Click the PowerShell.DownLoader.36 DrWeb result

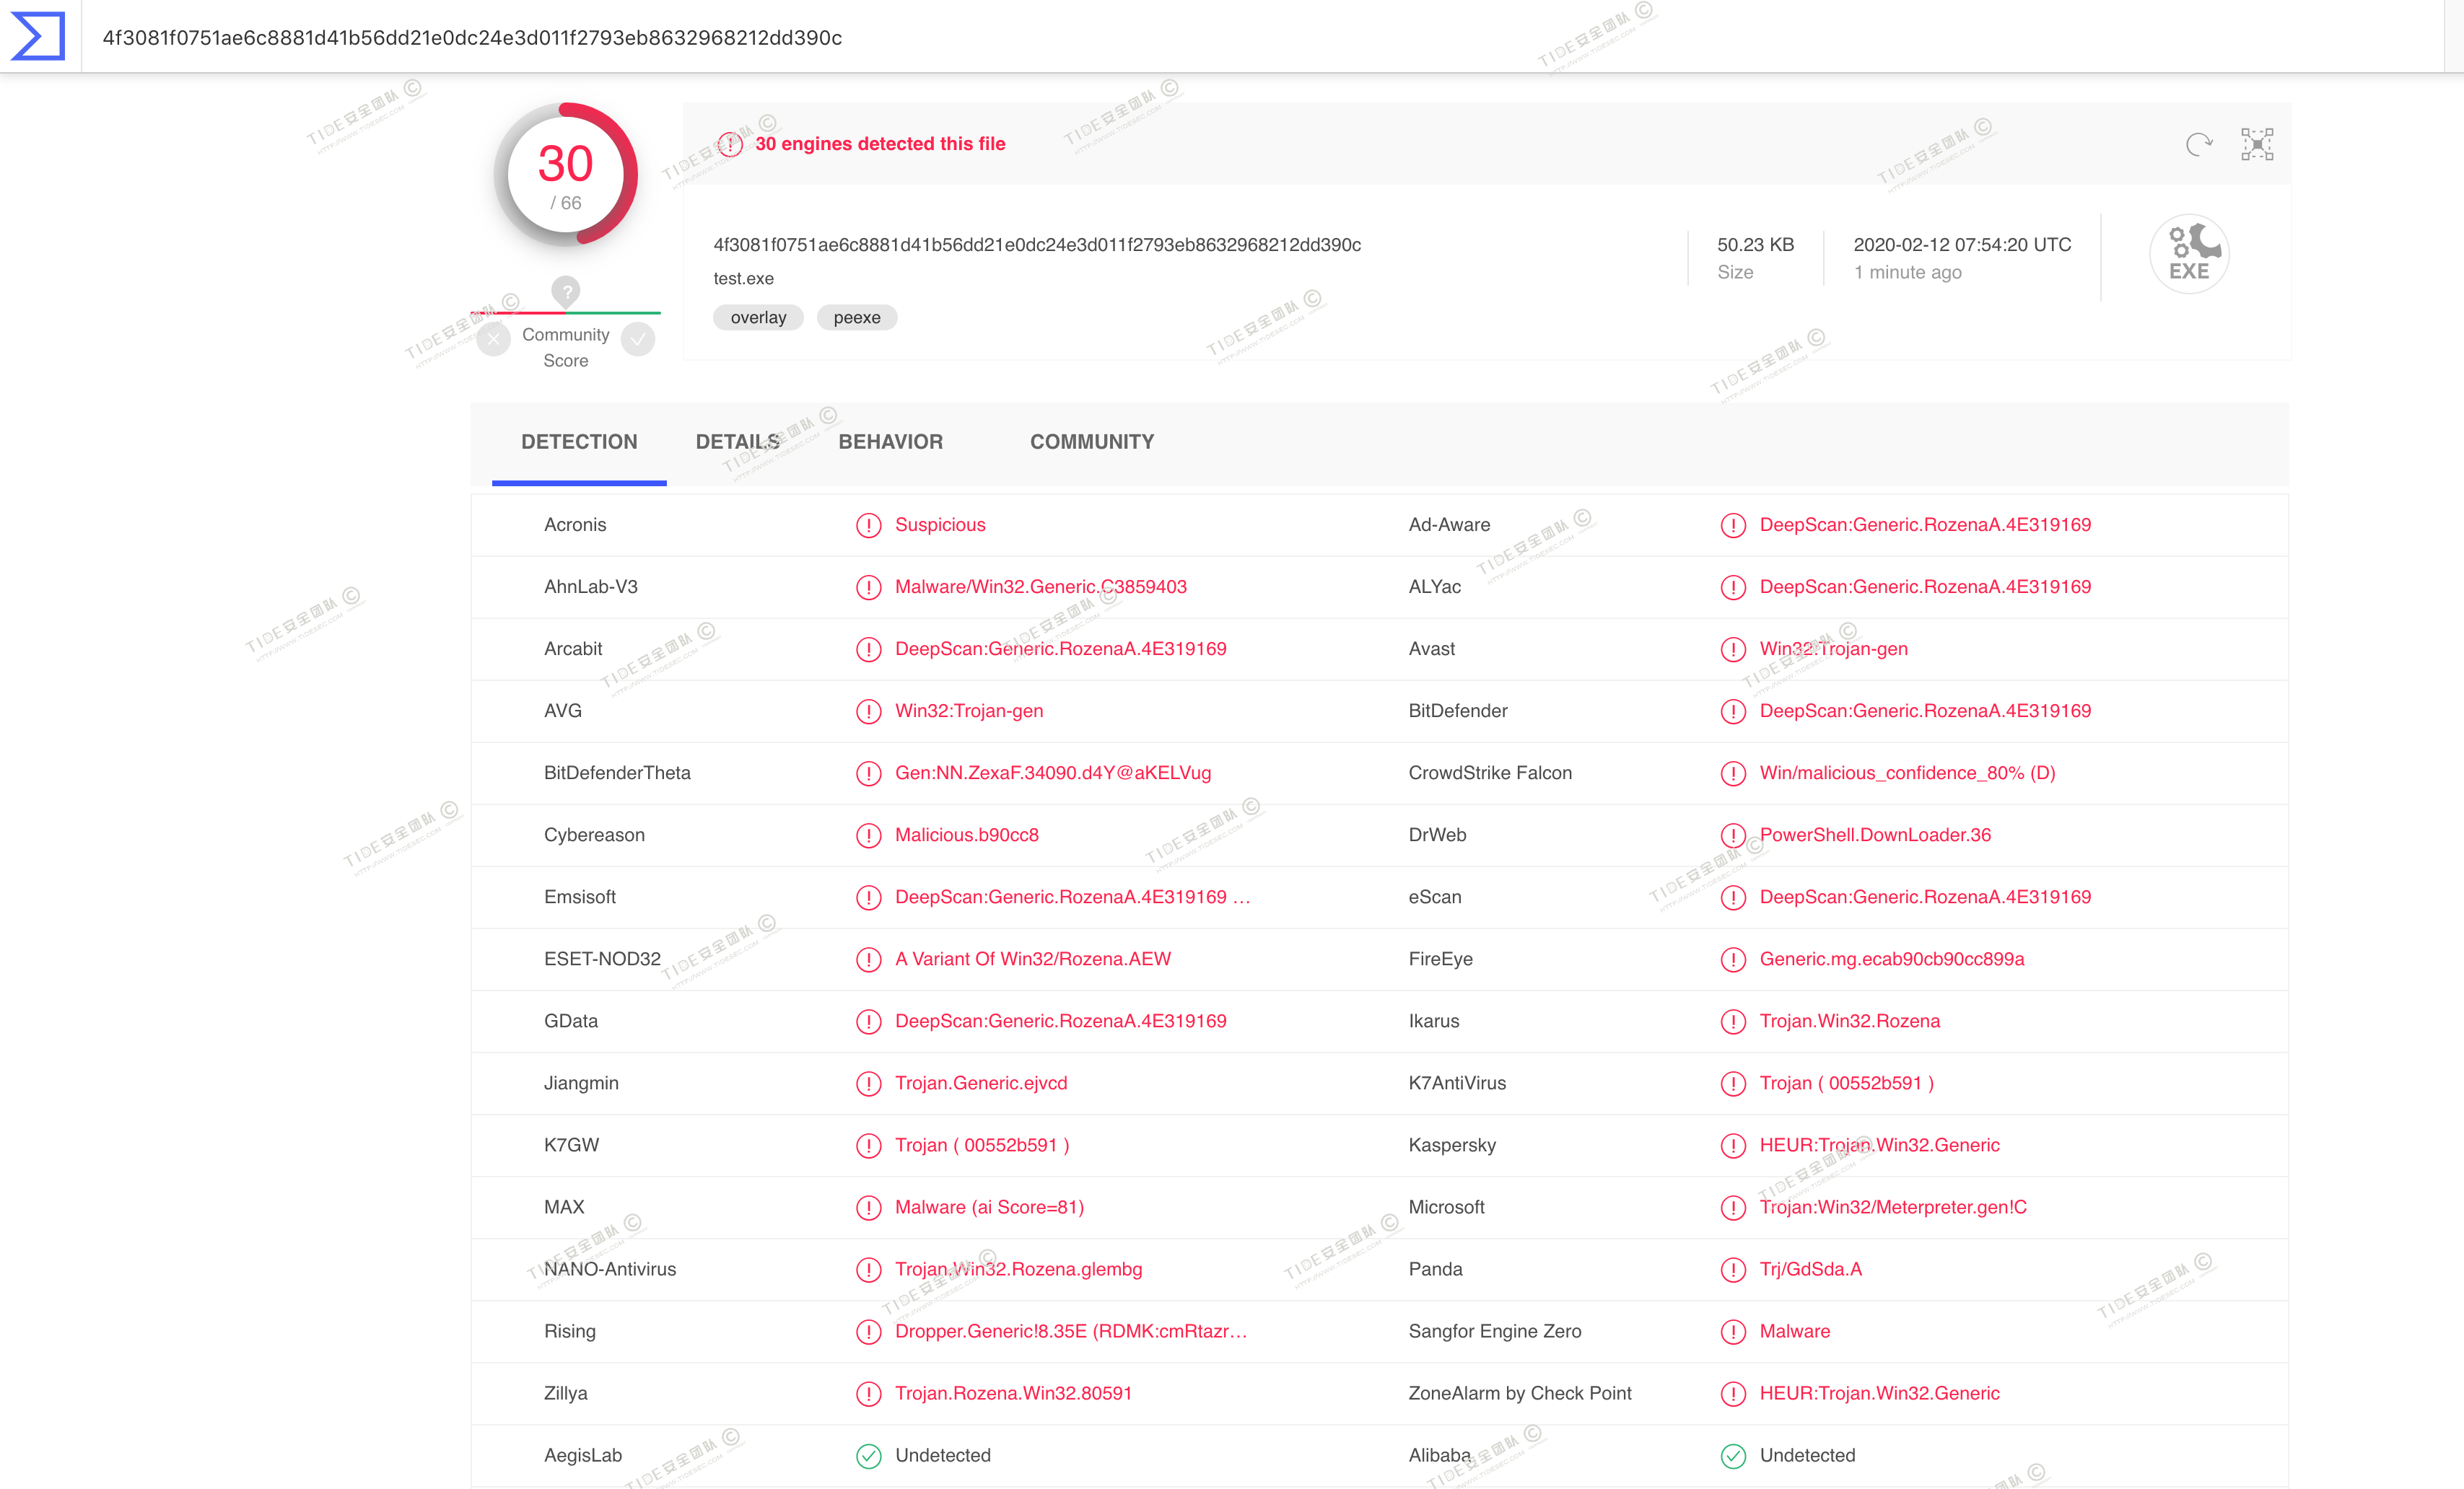pyautogui.click(x=1874, y=835)
